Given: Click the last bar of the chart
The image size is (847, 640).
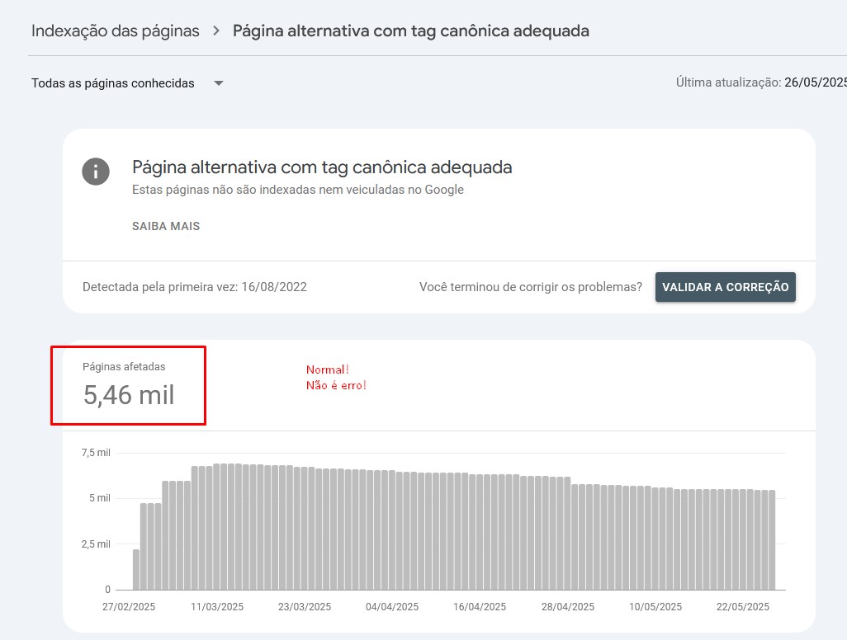Looking at the screenshot, I should 772,540.
